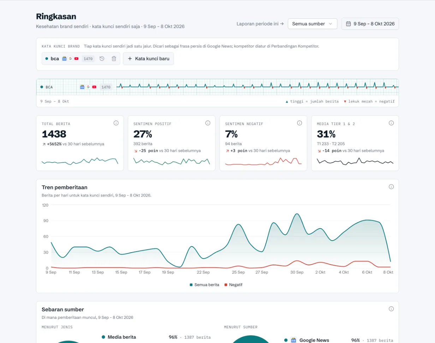
Task: Click the 7% negative sentiment value
Action: [x=231, y=134]
